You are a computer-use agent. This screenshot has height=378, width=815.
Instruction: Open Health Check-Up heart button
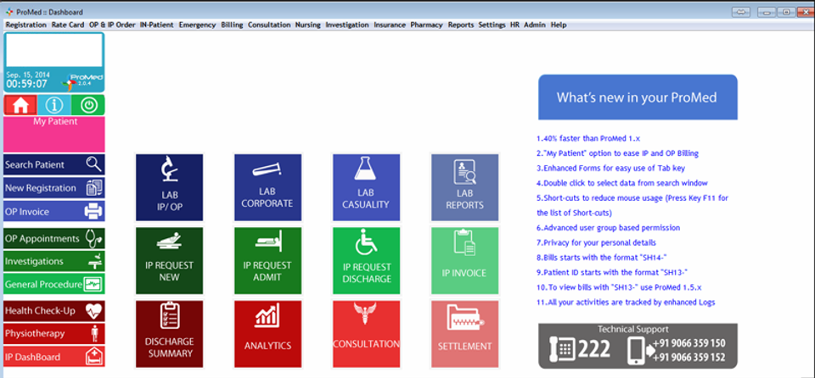click(54, 311)
